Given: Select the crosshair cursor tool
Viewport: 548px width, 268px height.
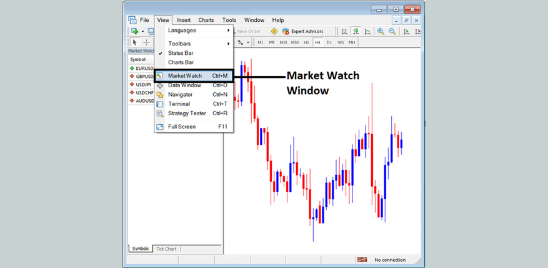Looking at the screenshot, I should [x=146, y=42].
